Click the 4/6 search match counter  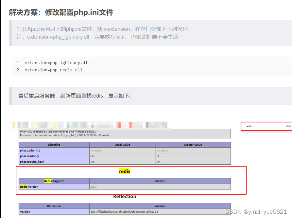(x=288, y=126)
